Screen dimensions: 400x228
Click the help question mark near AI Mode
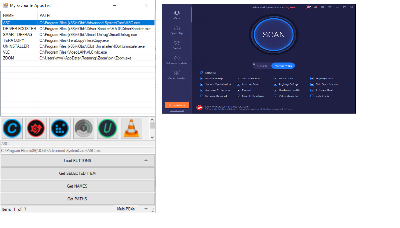click(x=254, y=64)
